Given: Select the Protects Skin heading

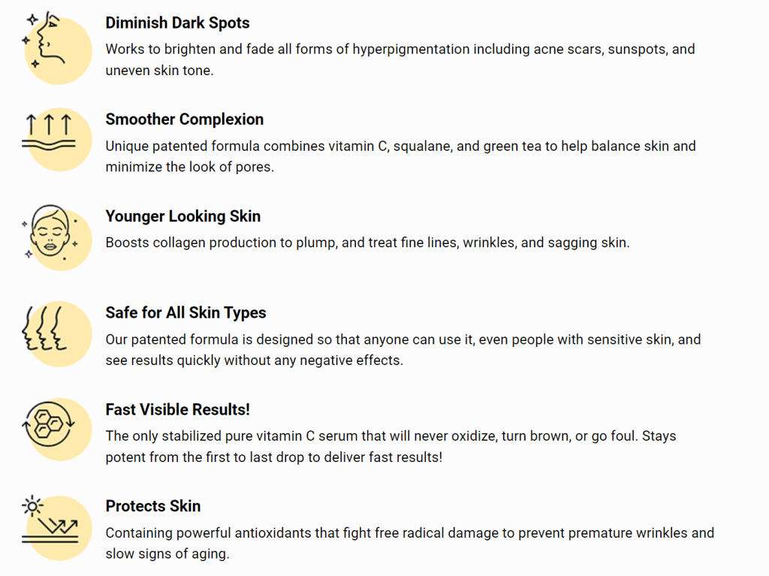Looking at the screenshot, I should click(x=153, y=506).
